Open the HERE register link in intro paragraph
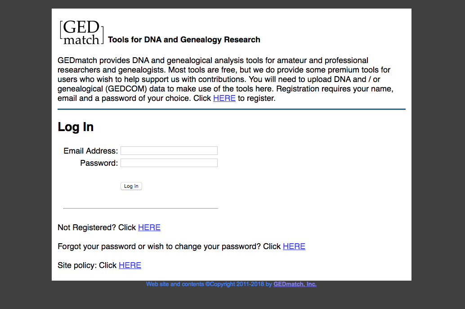The image size is (465, 309). click(224, 98)
